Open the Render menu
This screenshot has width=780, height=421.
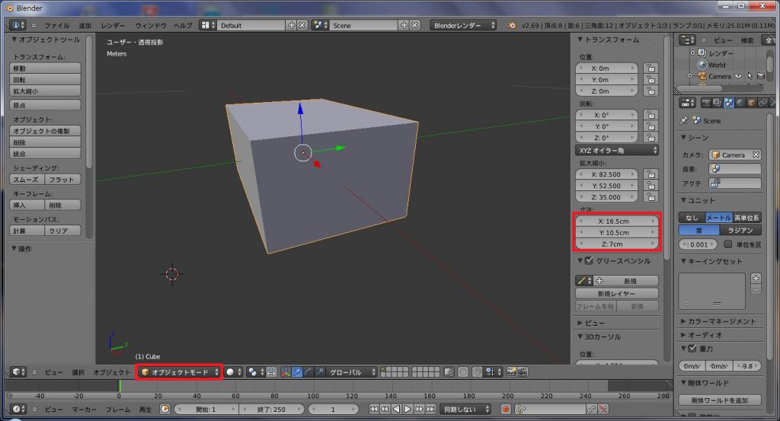click(x=113, y=25)
